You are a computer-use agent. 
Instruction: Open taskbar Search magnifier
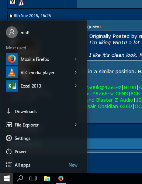point(20,178)
